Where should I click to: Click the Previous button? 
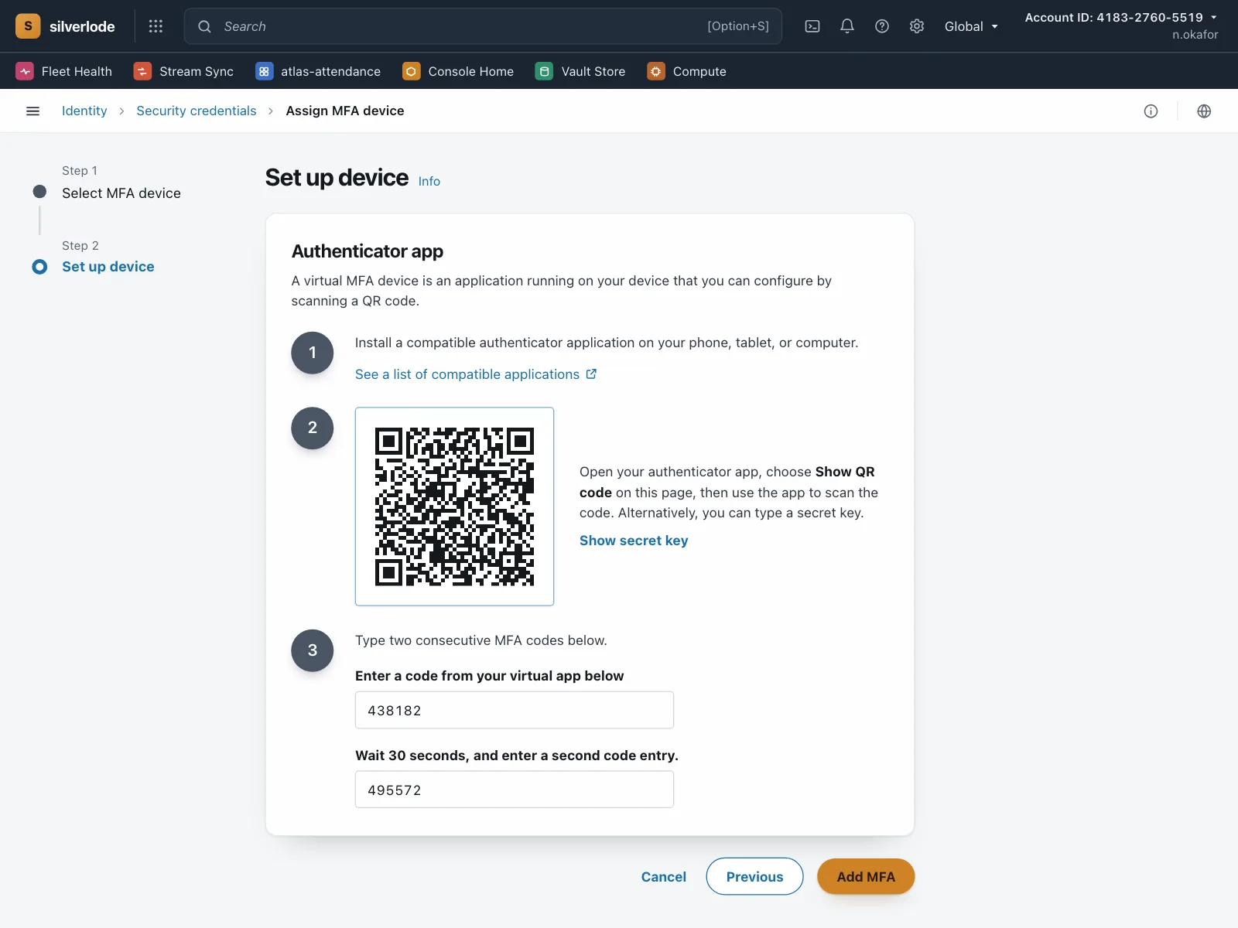tap(754, 876)
